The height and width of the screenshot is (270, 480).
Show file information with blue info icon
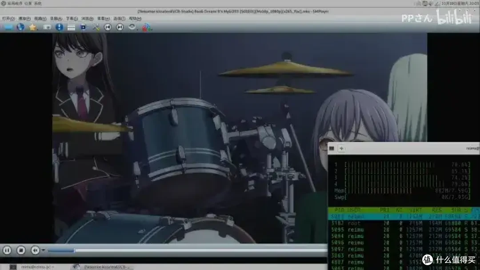pyautogui.click(x=60, y=27)
